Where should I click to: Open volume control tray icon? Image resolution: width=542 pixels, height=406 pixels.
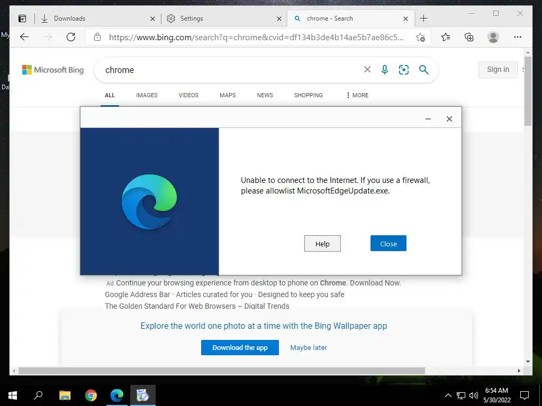(x=474, y=395)
